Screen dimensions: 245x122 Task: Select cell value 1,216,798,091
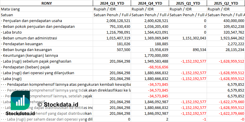(118, 32)
